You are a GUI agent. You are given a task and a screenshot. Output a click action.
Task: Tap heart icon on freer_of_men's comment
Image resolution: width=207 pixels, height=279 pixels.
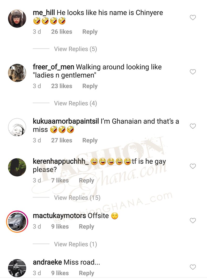click(193, 72)
